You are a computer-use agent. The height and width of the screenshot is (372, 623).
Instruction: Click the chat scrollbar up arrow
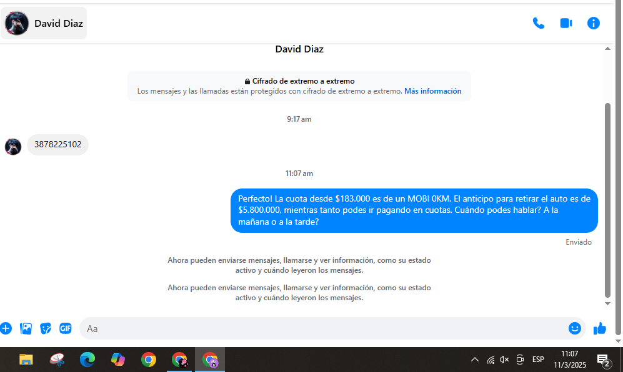[607, 49]
